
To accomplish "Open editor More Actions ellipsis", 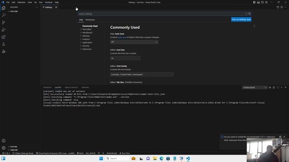I will point(285,7).
